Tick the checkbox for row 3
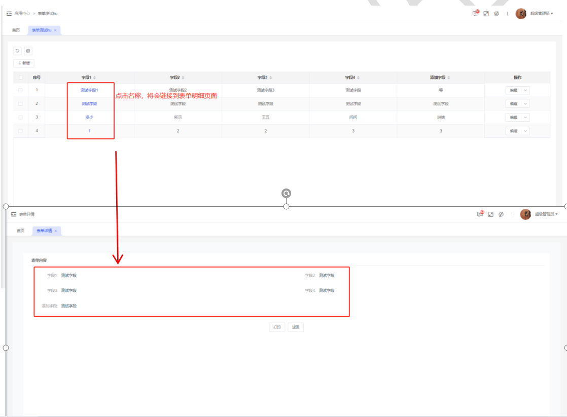This screenshot has width=567, height=417. [21, 118]
